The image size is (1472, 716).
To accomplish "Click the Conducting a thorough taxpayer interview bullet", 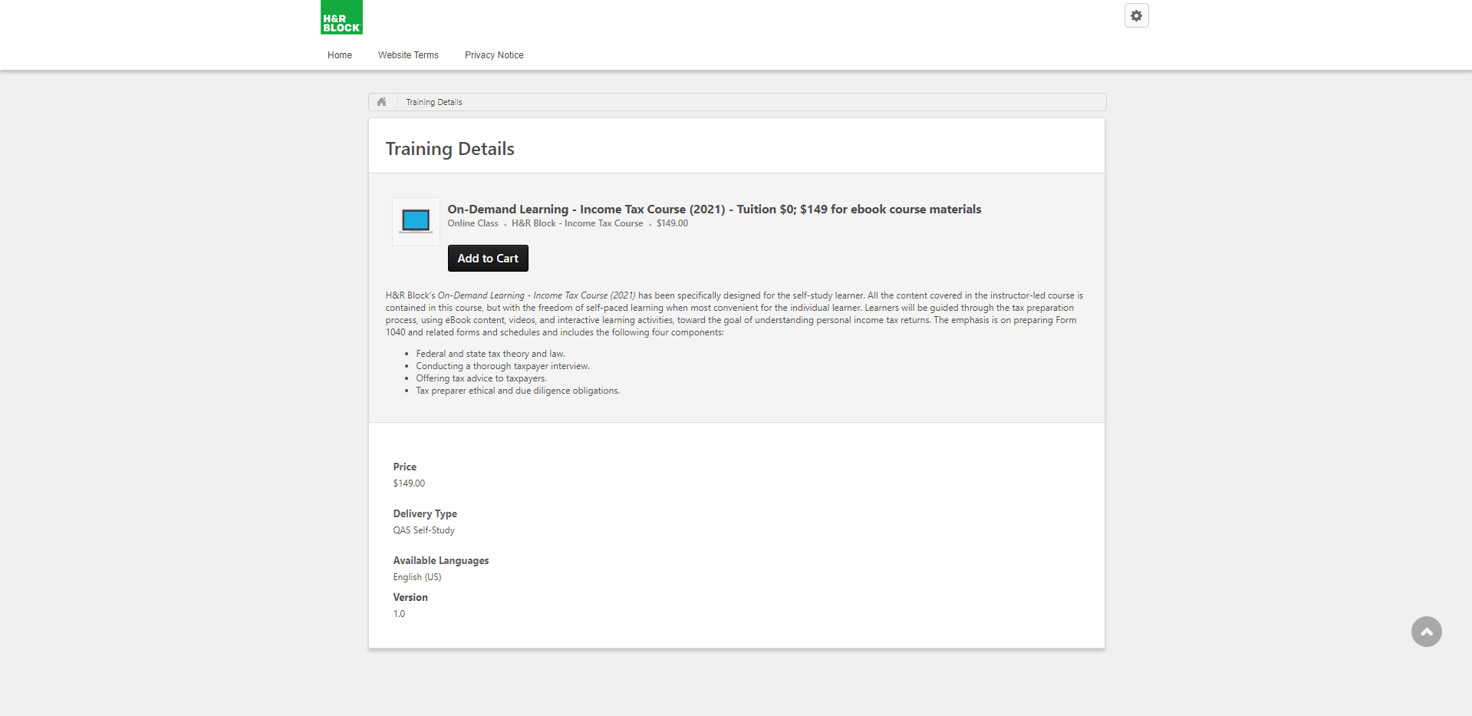I will tap(502, 366).
